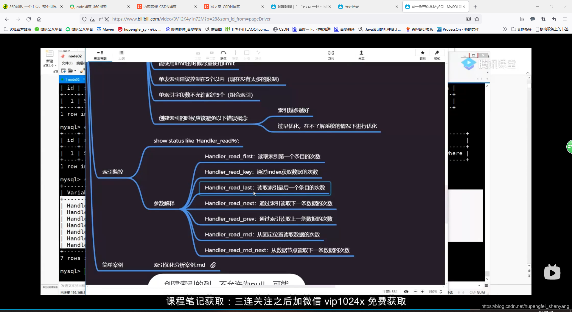Open the 格式 format paintbrush panel

tap(437, 54)
